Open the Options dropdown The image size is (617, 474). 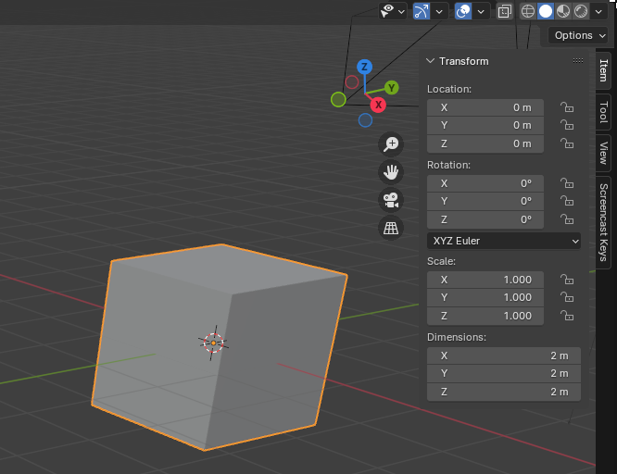tap(579, 35)
